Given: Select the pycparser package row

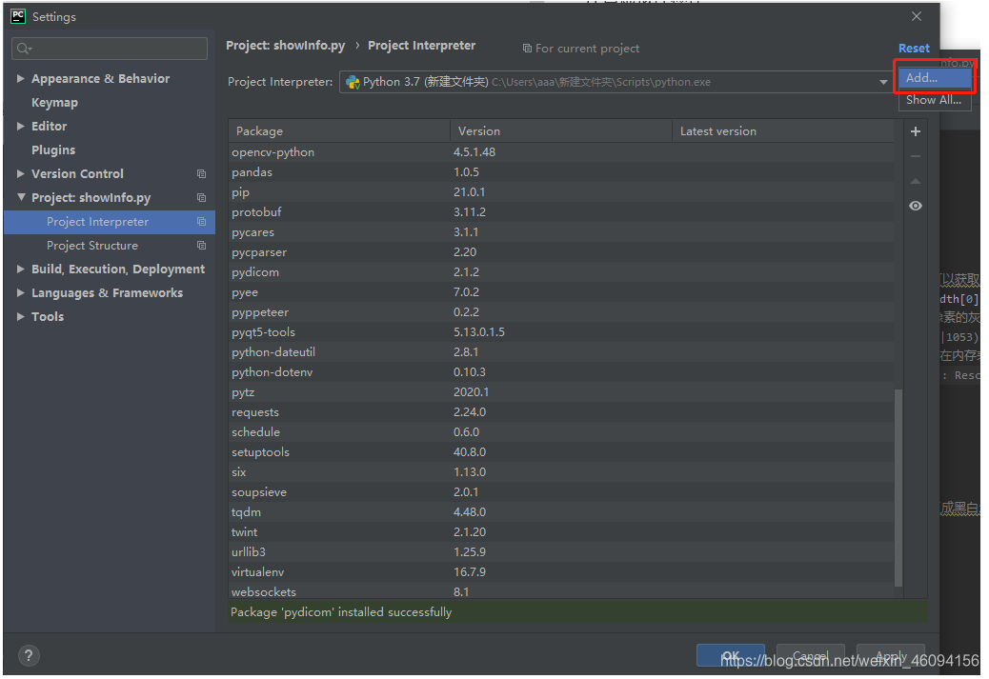Looking at the screenshot, I should coord(561,252).
